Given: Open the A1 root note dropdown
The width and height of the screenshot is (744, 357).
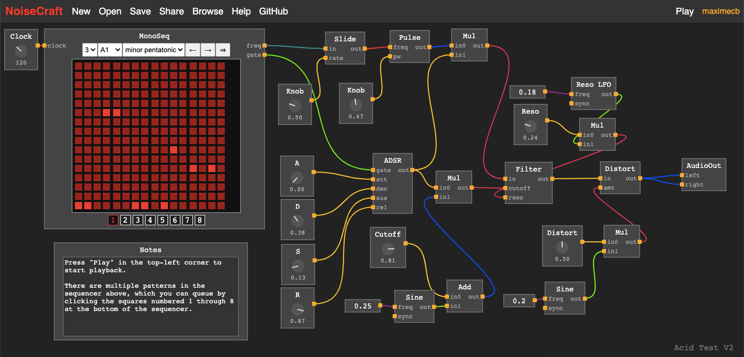Looking at the screenshot, I should pos(109,50).
